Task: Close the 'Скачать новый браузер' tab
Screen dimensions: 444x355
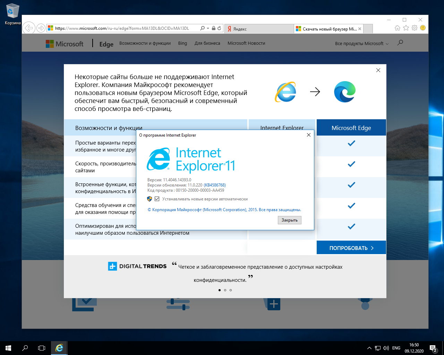Action: 360,29
